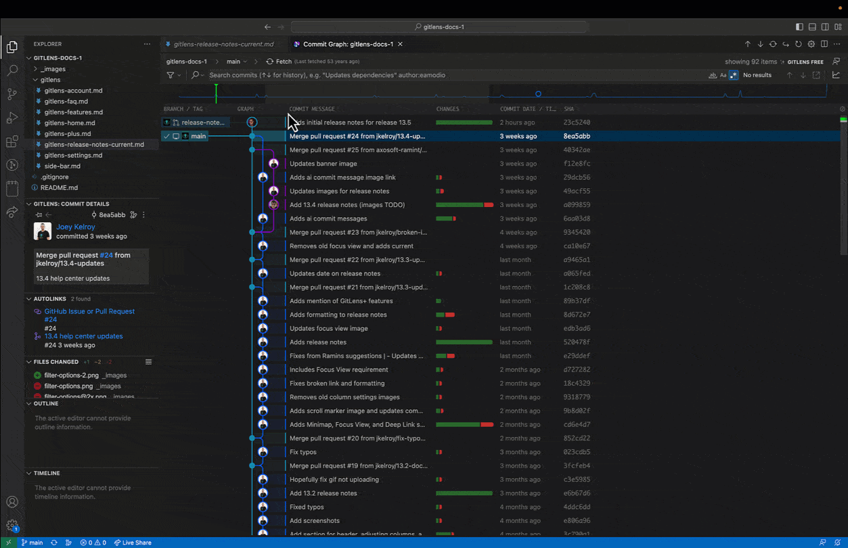Open Run and Debug view
This screenshot has width=848, height=548.
click(12, 118)
